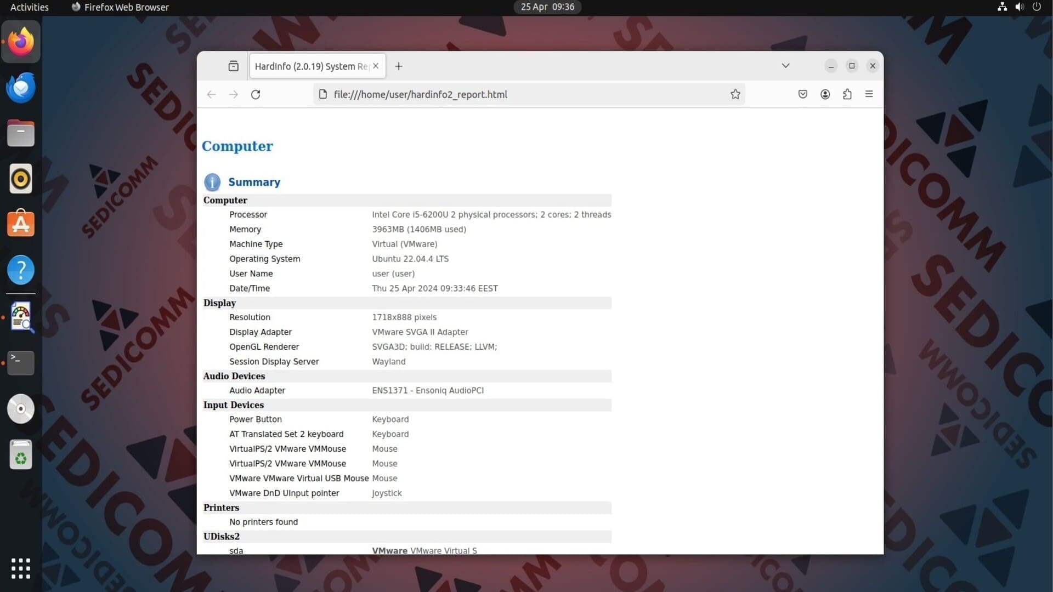Click the Show Applications grid button
The height and width of the screenshot is (592, 1053).
(x=21, y=568)
